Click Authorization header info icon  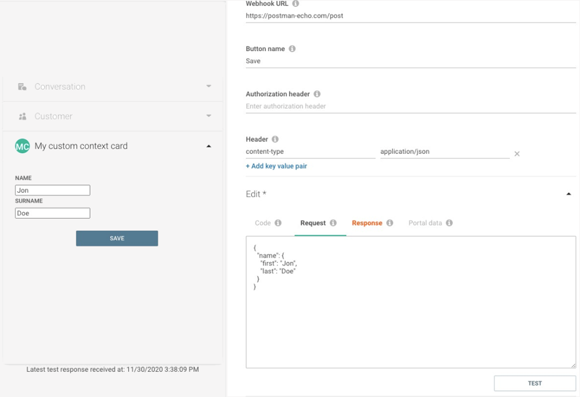(x=317, y=94)
